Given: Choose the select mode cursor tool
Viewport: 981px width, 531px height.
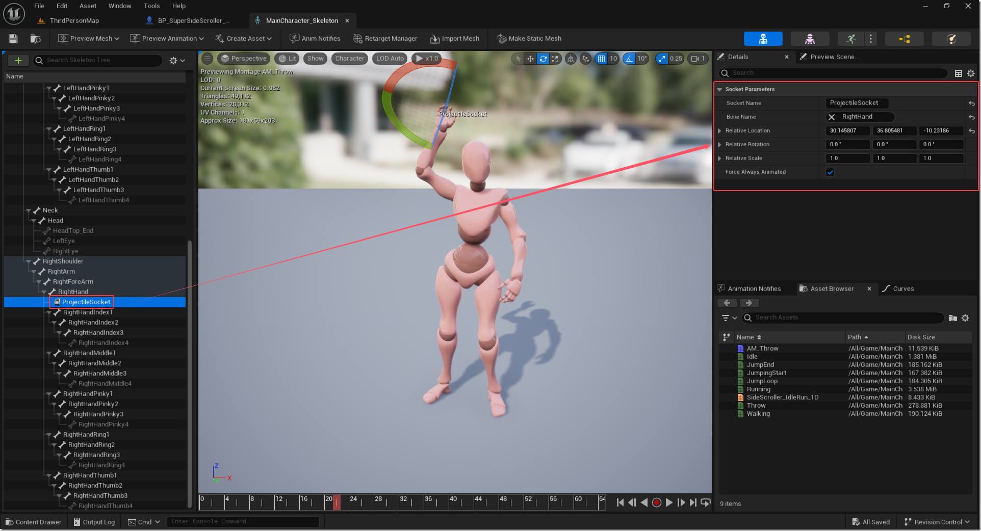Looking at the screenshot, I should (x=518, y=59).
